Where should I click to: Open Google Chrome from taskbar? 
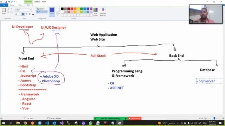tap(25, 123)
